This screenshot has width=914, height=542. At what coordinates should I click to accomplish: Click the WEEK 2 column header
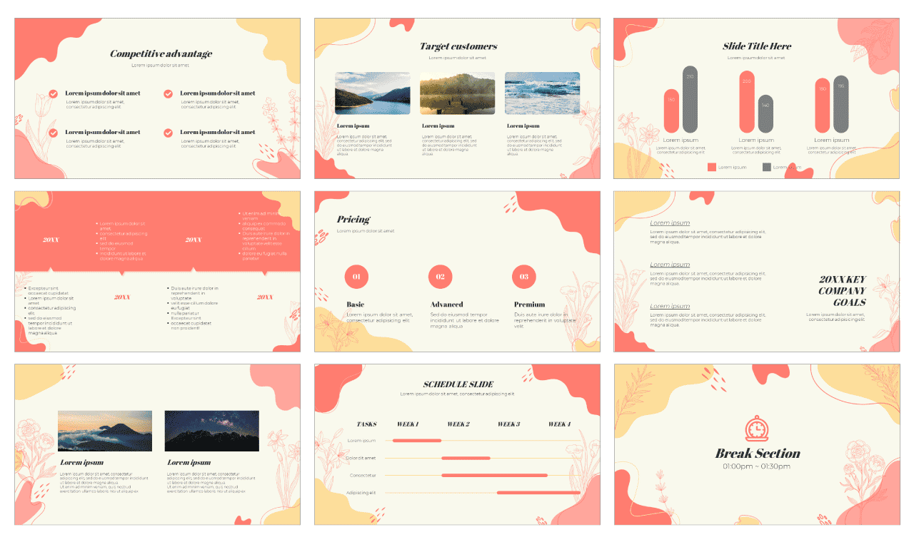[x=458, y=424]
